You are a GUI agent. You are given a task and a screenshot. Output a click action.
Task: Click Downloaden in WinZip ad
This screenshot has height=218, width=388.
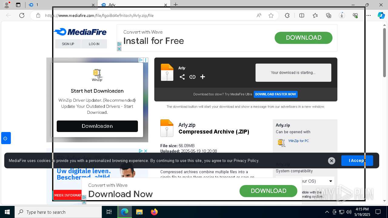[97, 126]
